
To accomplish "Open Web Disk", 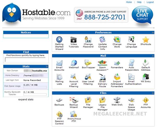I will click(x=117, y=101).
